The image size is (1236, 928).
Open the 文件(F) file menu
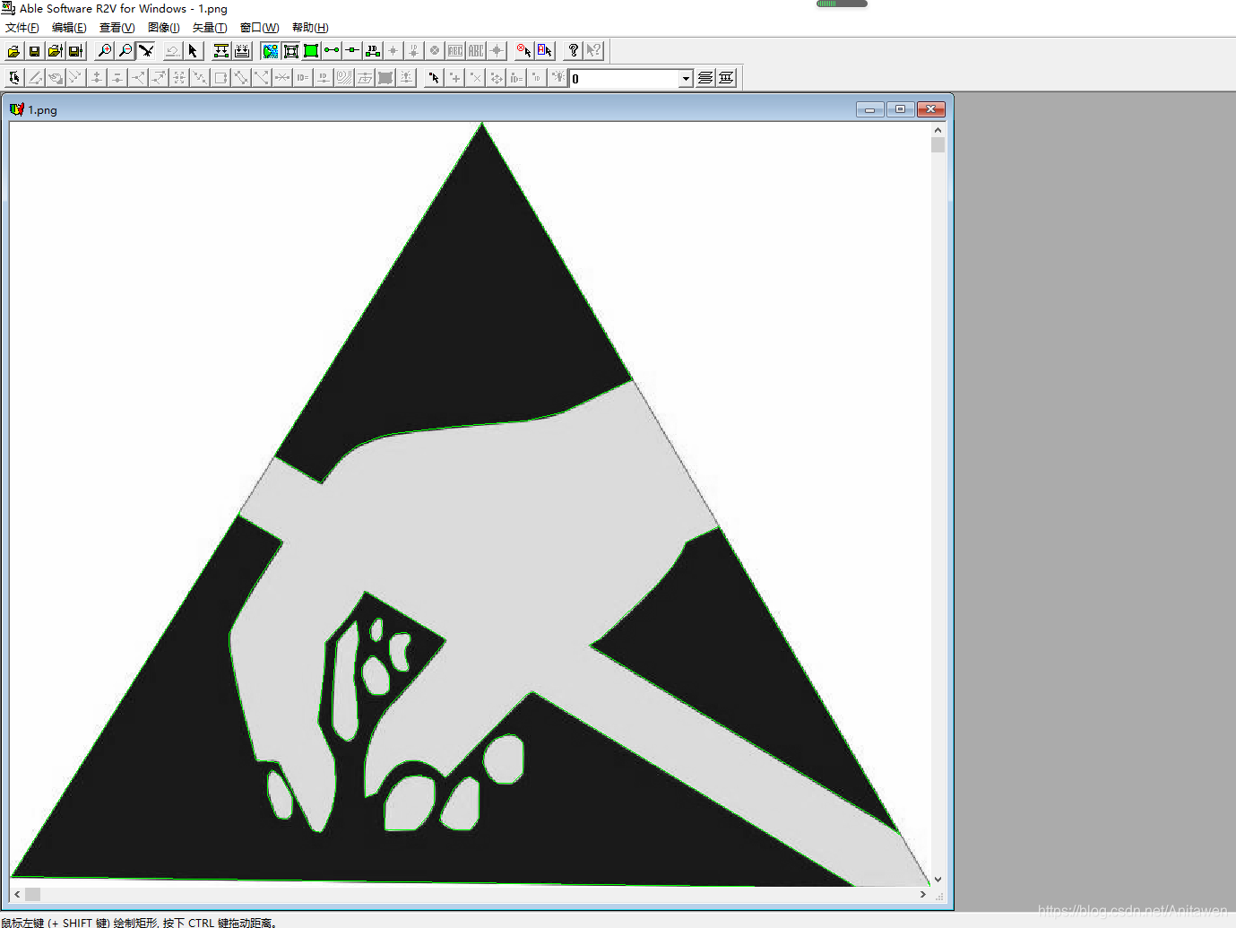tap(22, 28)
